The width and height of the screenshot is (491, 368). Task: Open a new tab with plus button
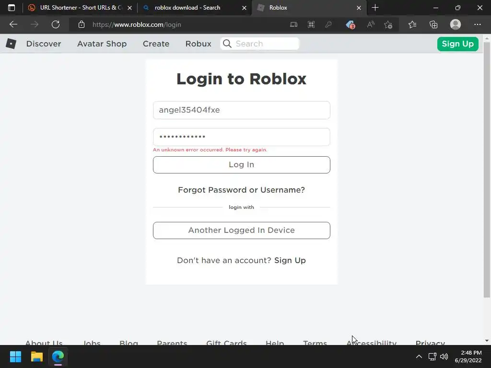point(375,8)
